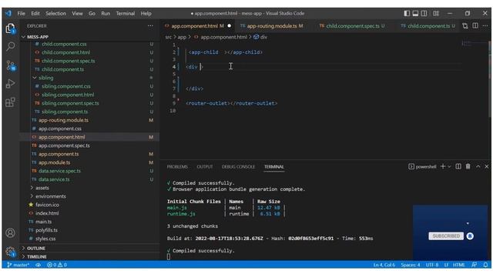Change indentation via Spaces: 4
The image size is (493, 277).
[x=411, y=265]
